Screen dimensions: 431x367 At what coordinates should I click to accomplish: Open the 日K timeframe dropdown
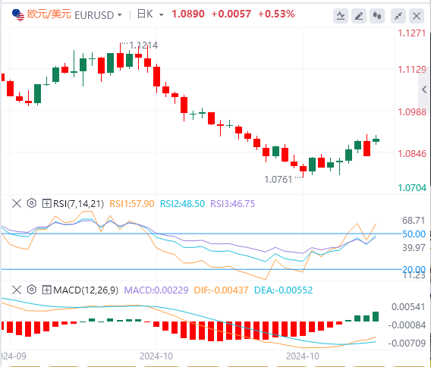coord(162,15)
